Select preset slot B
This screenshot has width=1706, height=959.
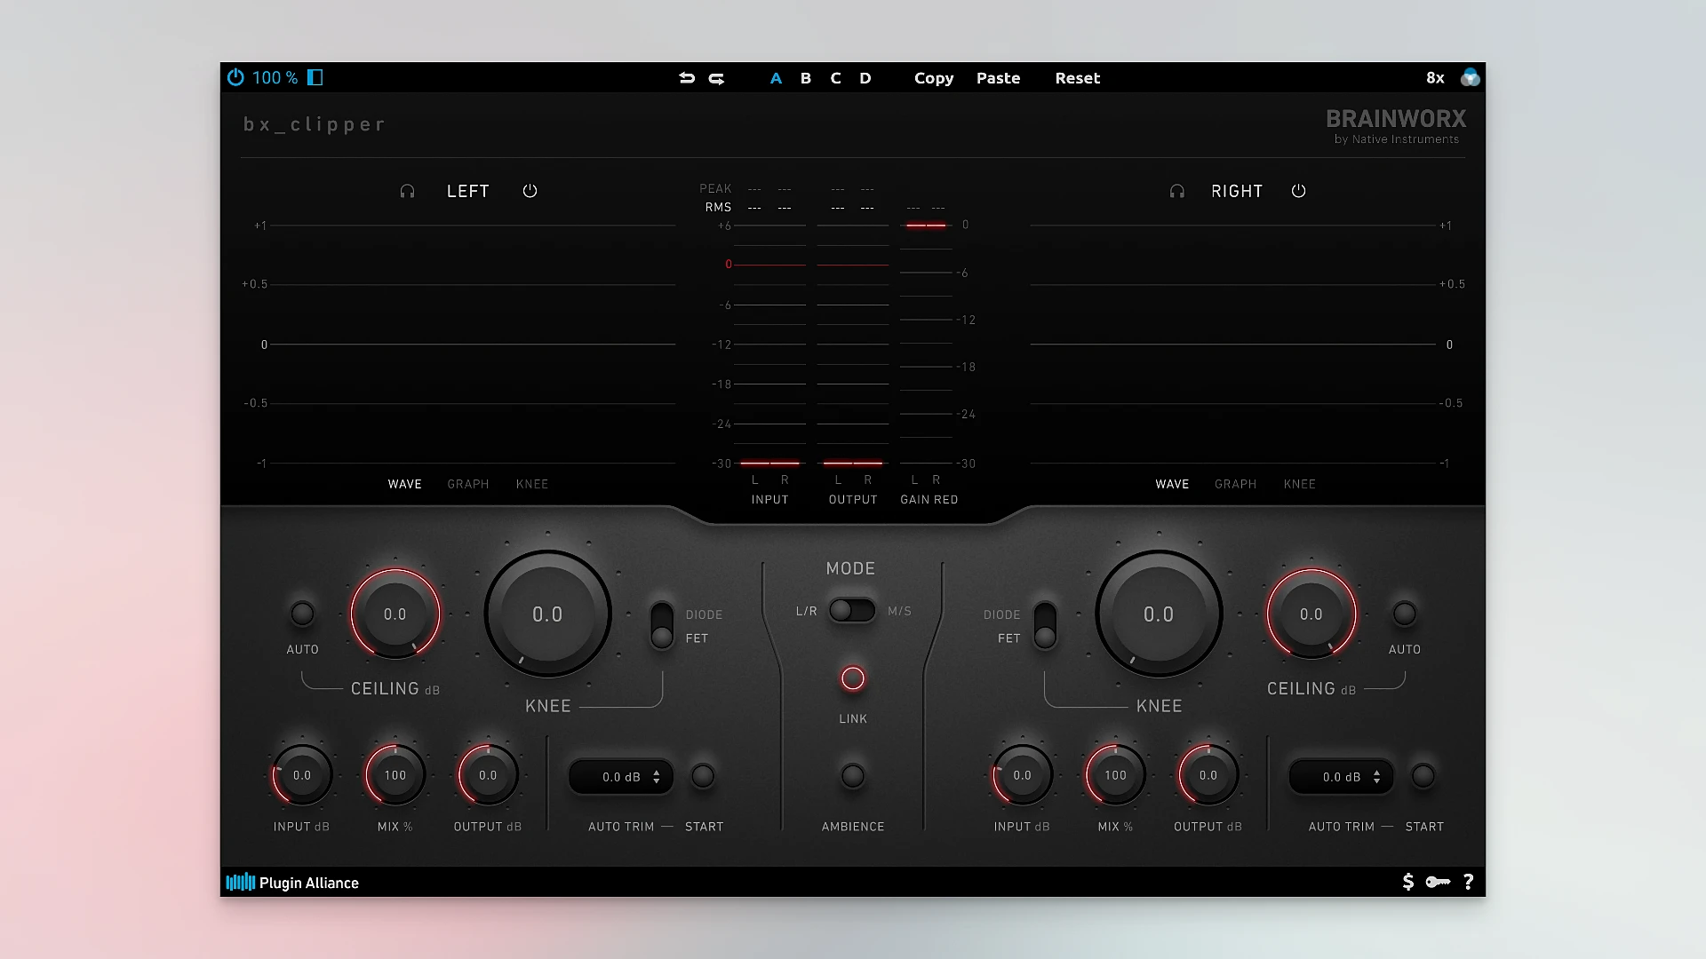pyautogui.click(x=805, y=78)
